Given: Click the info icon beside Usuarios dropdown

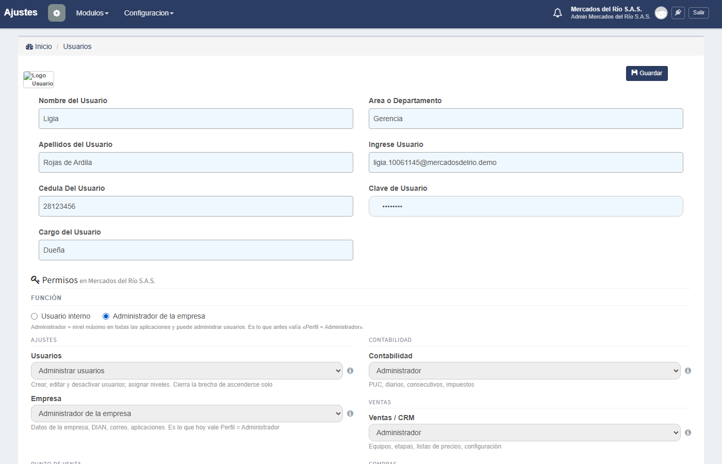Looking at the screenshot, I should (350, 371).
